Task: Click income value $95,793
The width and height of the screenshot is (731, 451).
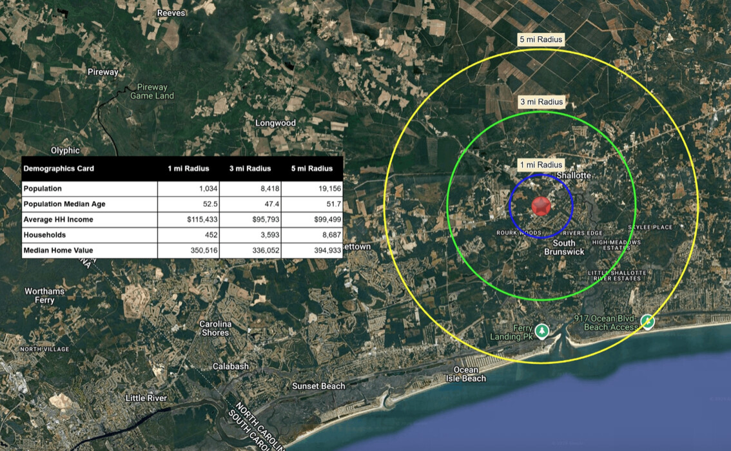Action: tap(266, 220)
